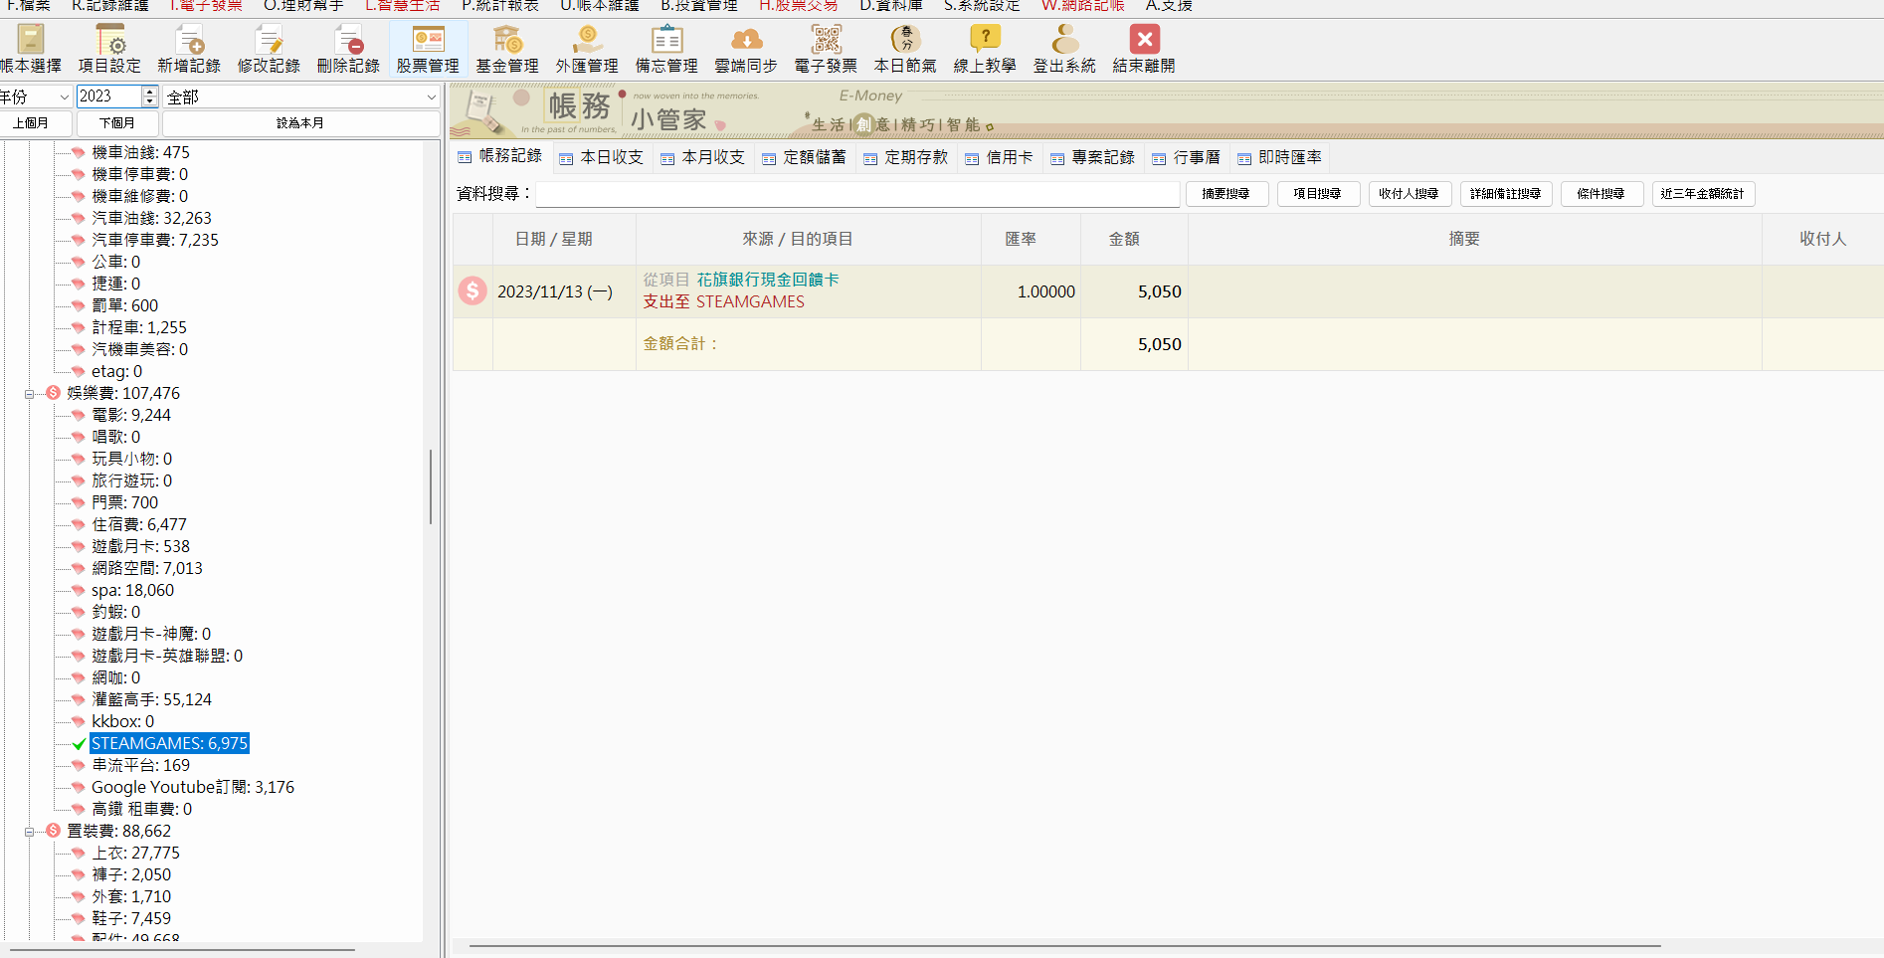Viewport: 1884px width, 958px height.
Task: Select spa: 18,060 tree item
Action: 132,591
